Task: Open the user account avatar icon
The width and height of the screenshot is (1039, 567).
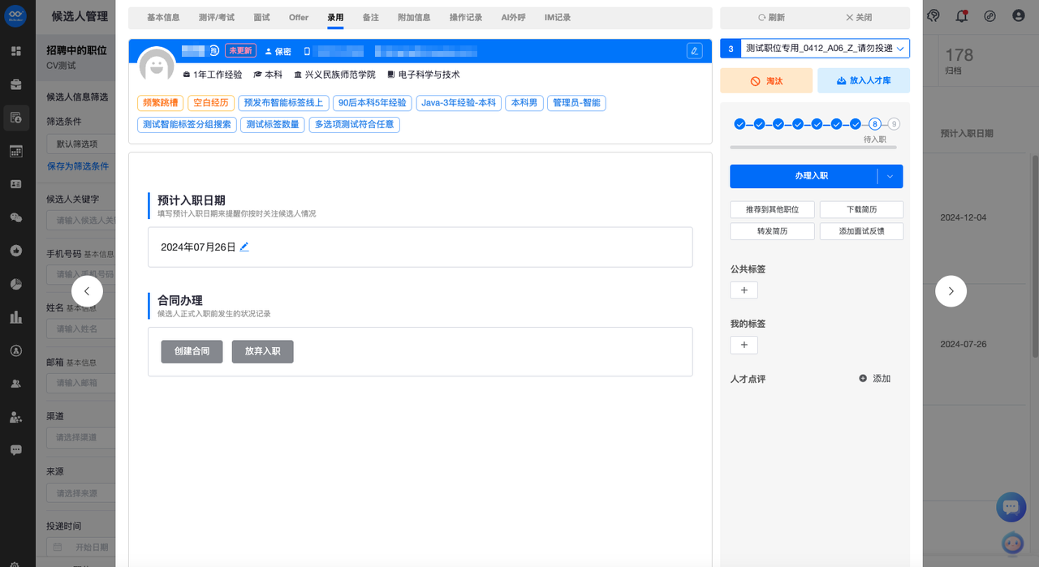Action: 1018,15
